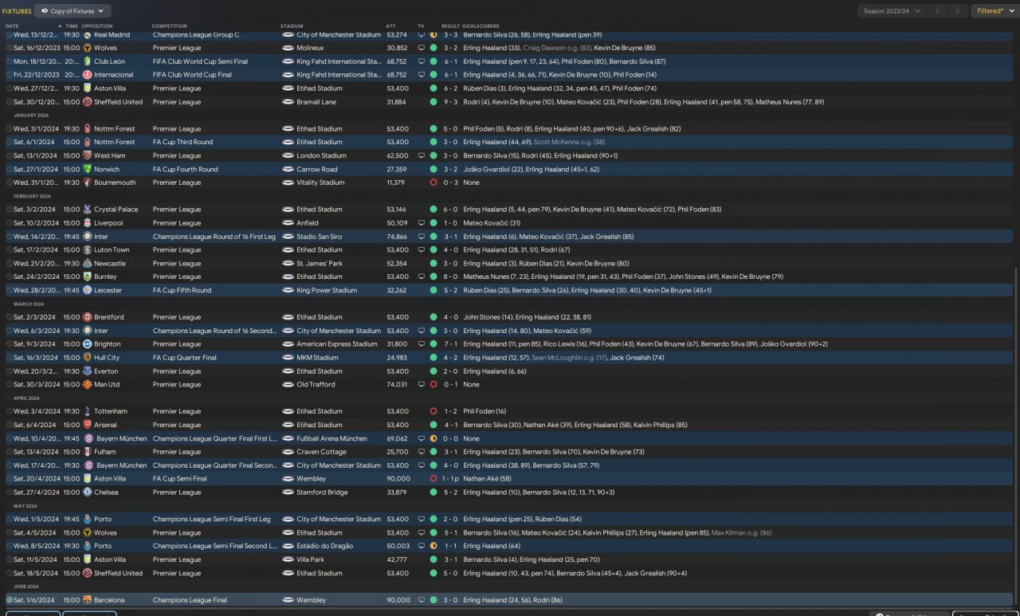Tick the select circle on the Man Utd fixture row
The height and width of the screenshot is (616, 1020).
(10, 385)
